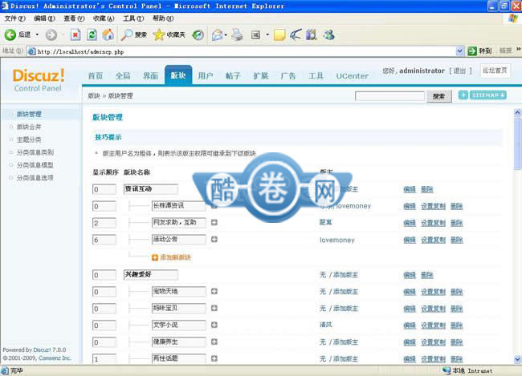Click plus icon beside 网友求助,互助 forum
Screen dimensions: 522x376
(214, 222)
